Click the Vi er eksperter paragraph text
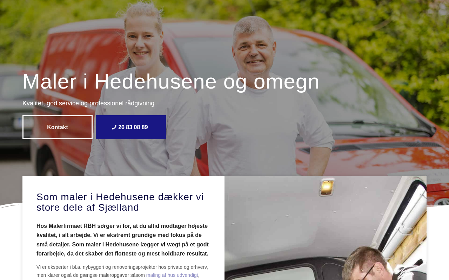449x280 pixels. pos(122,271)
